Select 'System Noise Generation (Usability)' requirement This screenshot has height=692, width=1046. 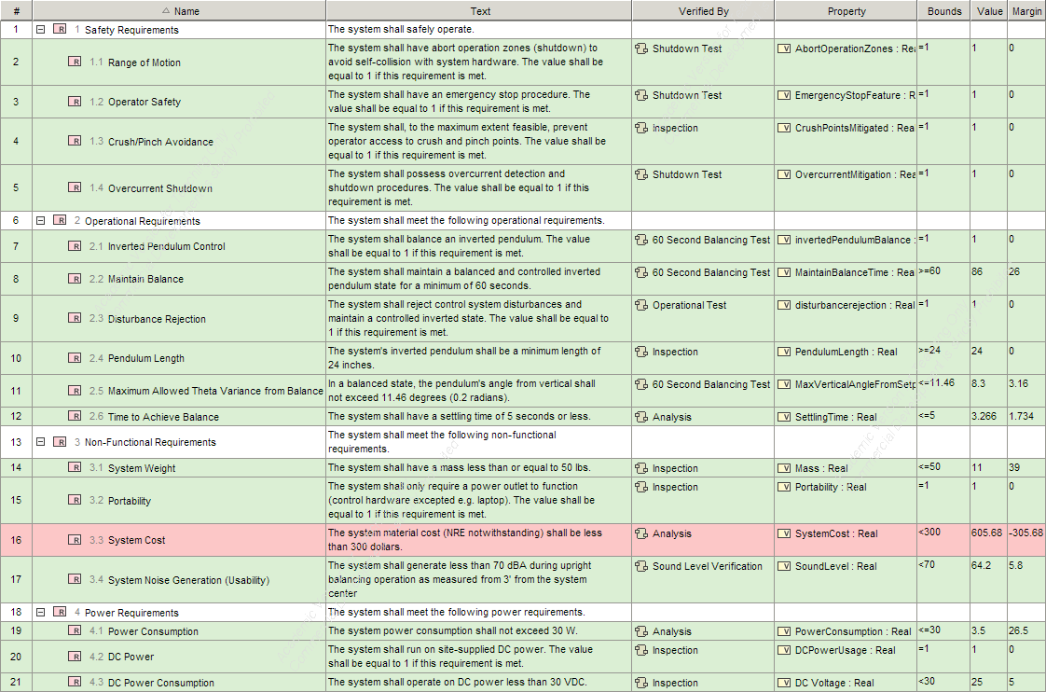pyautogui.click(x=189, y=580)
